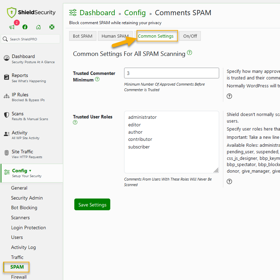Open Traffic config submenu item
The image size is (280, 280).
click(17, 257)
